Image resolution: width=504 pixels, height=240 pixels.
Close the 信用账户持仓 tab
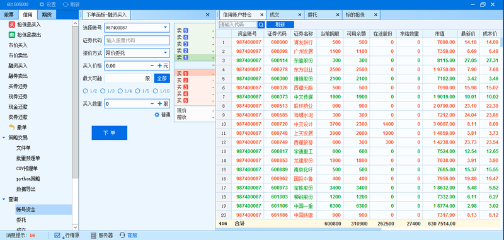click(x=261, y=14)
